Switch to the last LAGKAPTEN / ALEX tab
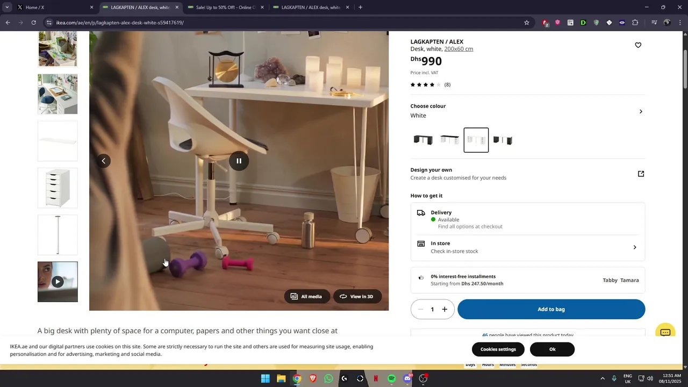The image size is (688, 387). point(311,8)
